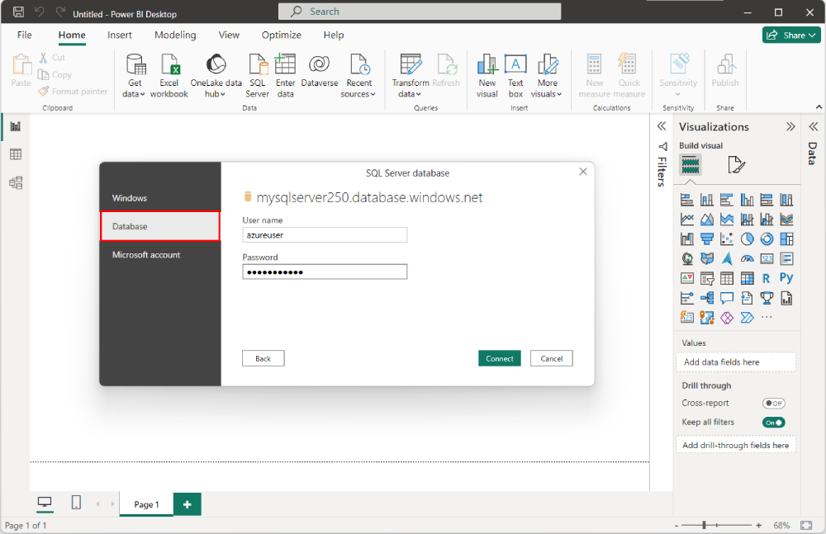
Task: Cancel the SQL Server database dialog
Action: point(552,358)
